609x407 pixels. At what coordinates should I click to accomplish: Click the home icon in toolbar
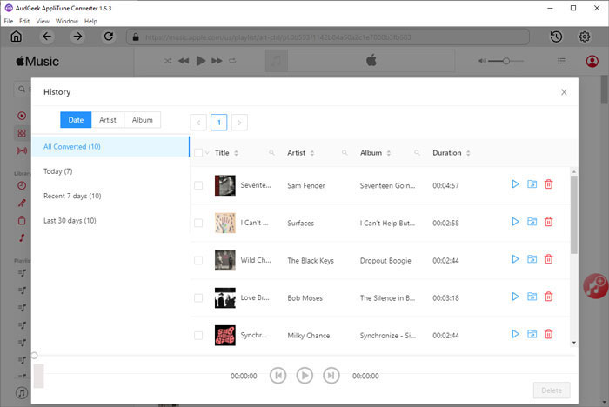click(16, 37)
